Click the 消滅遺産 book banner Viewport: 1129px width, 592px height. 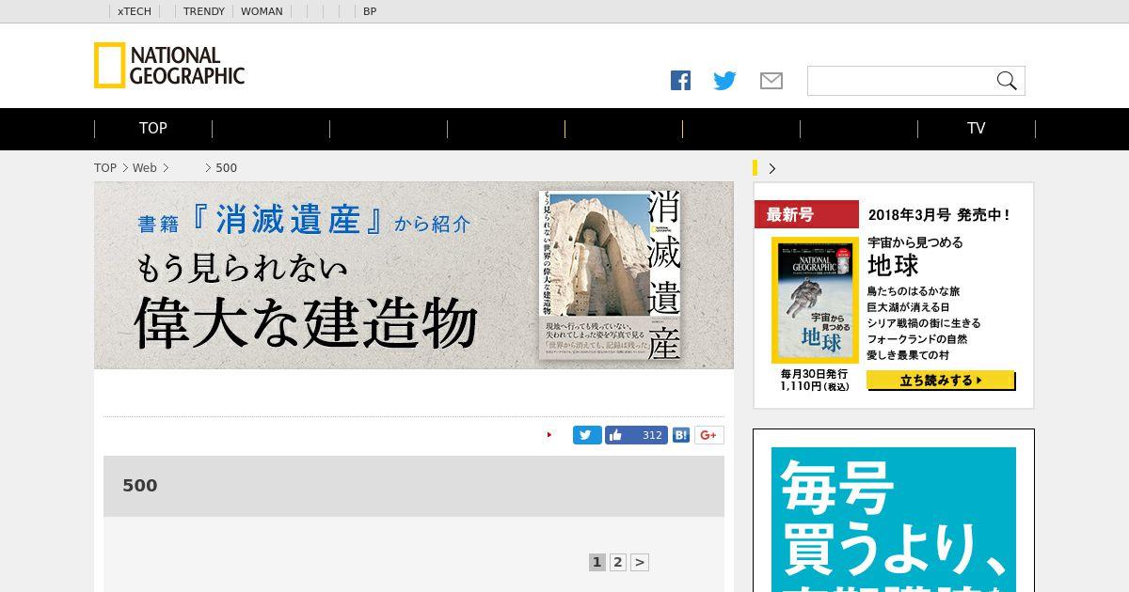coord(414,275)
